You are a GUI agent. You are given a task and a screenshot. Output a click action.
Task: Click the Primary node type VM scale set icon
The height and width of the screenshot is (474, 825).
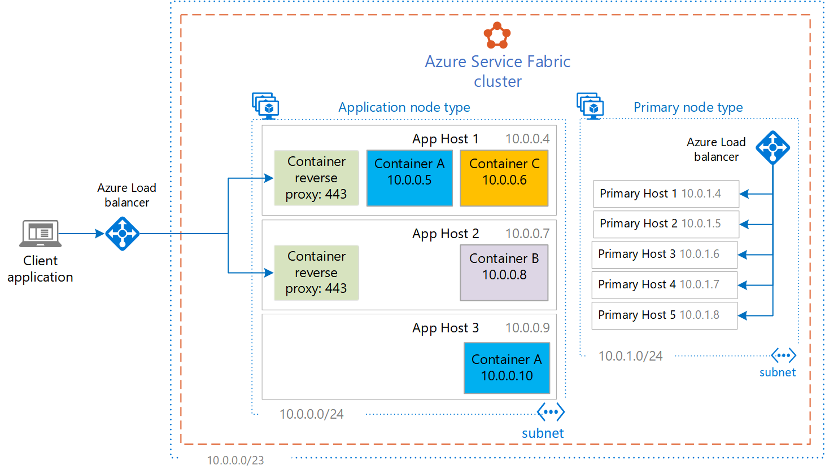coord(590,106)
